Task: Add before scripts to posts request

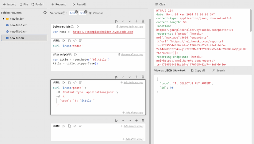Action: [x=132, y=82]
